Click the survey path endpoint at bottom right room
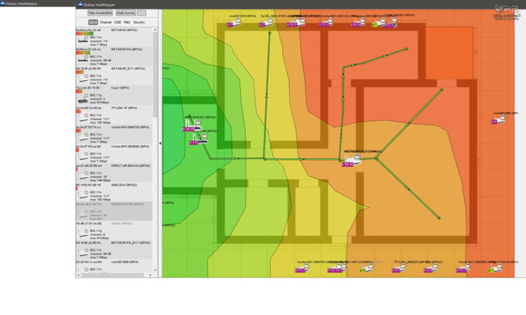Screen dimensions: 526x315 [x=439, y=218]
